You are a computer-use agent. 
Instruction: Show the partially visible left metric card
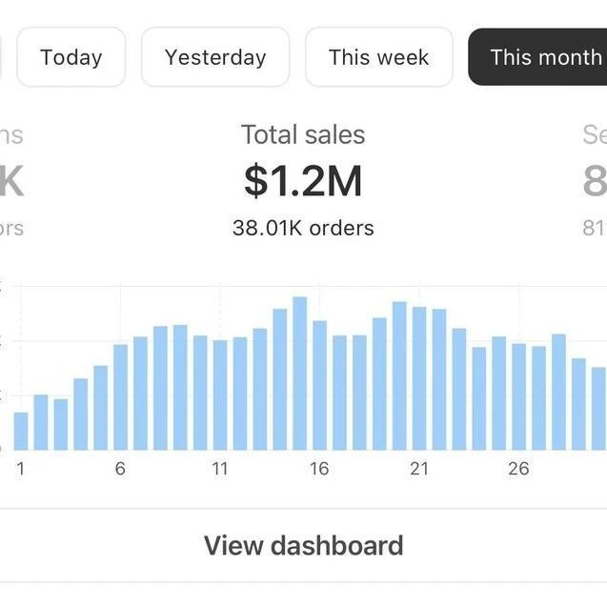point(10,181)
